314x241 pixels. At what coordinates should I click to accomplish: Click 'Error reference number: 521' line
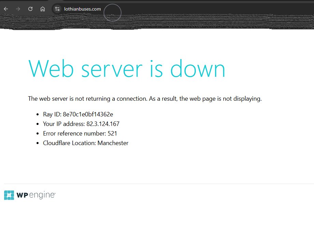pos(80,133)
